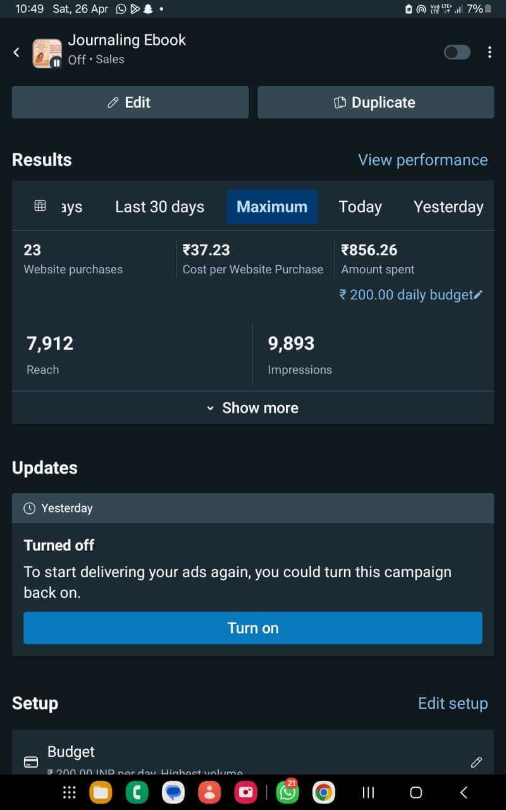The image size is (506, 810).
Task: Open Edit setup
Action: coord(453,703)
